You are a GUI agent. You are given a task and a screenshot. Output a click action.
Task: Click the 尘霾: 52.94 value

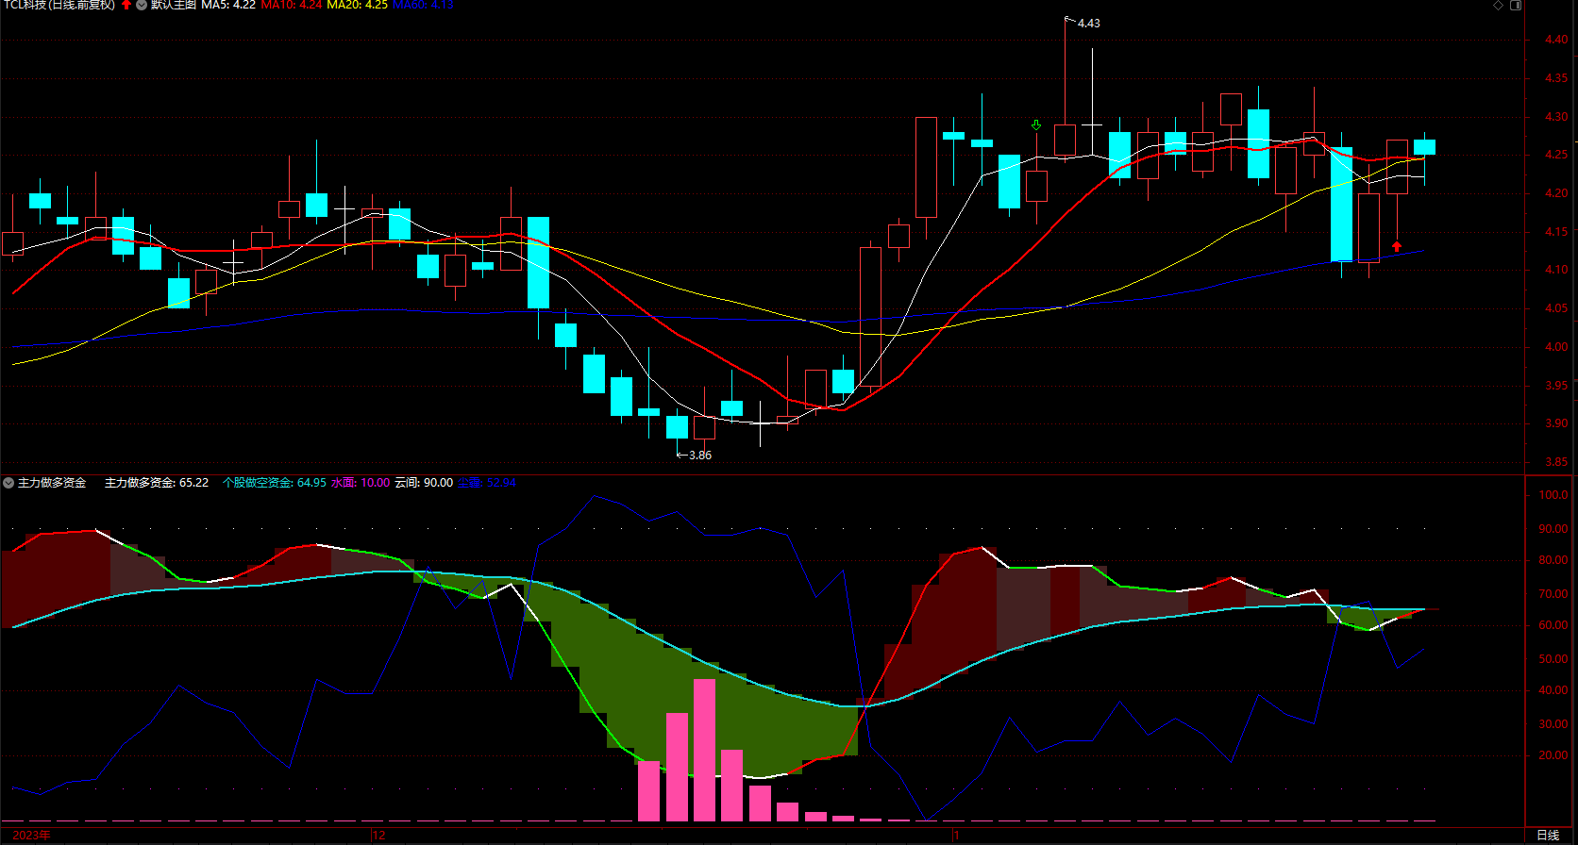[x=487, y=483]
